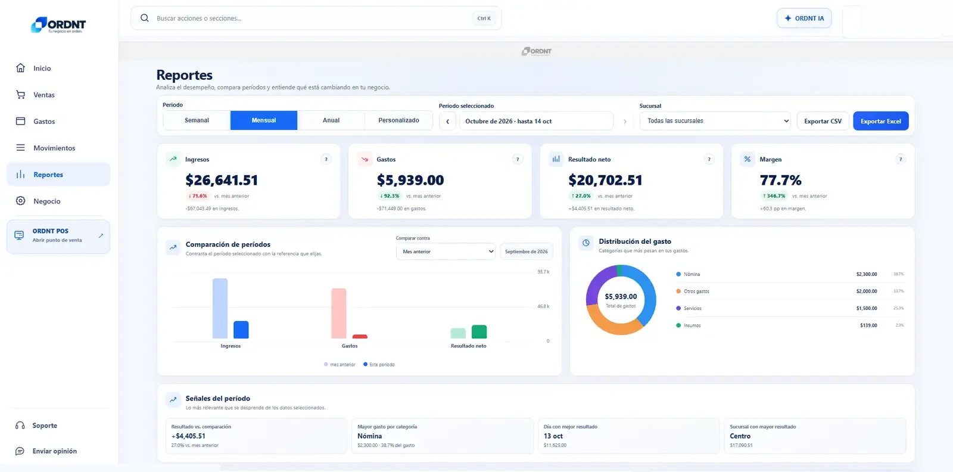Image resolution: width=953 pixels, height=472 pixels.
Task: Click the Este período legend entry
Action: pyautogui.click(x=379, y=364)
